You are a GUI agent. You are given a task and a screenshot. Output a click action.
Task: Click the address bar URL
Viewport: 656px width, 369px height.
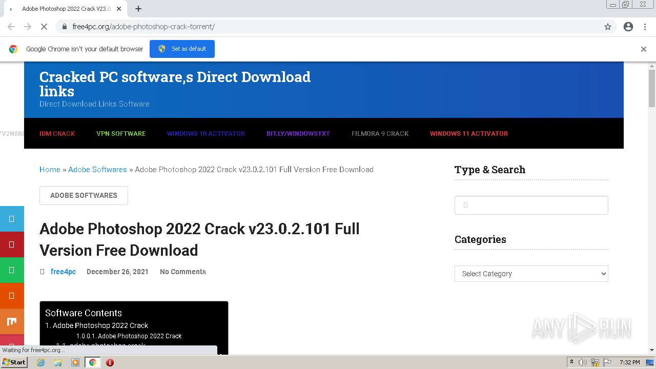(143, 27)
